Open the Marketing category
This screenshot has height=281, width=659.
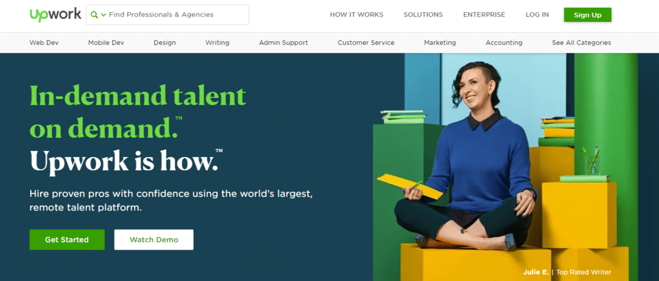(x=440, y=42)
